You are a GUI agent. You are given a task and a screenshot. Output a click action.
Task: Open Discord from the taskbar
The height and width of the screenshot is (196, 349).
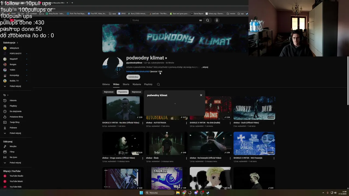click(x=196, y=193)
